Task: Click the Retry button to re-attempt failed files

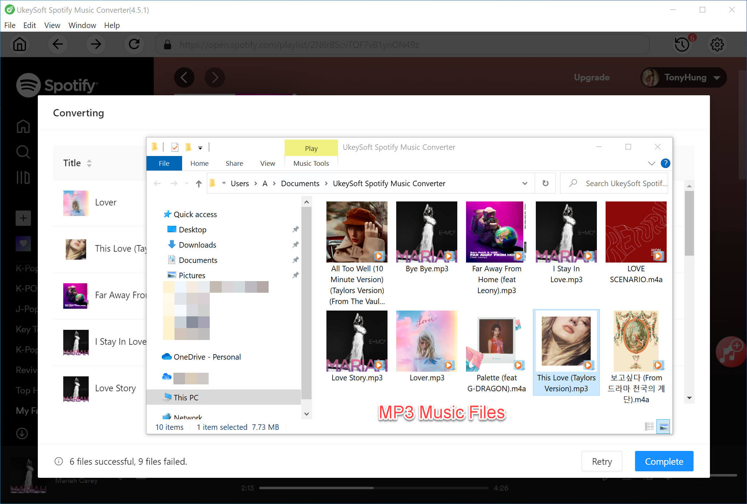Action: [602, 461]
